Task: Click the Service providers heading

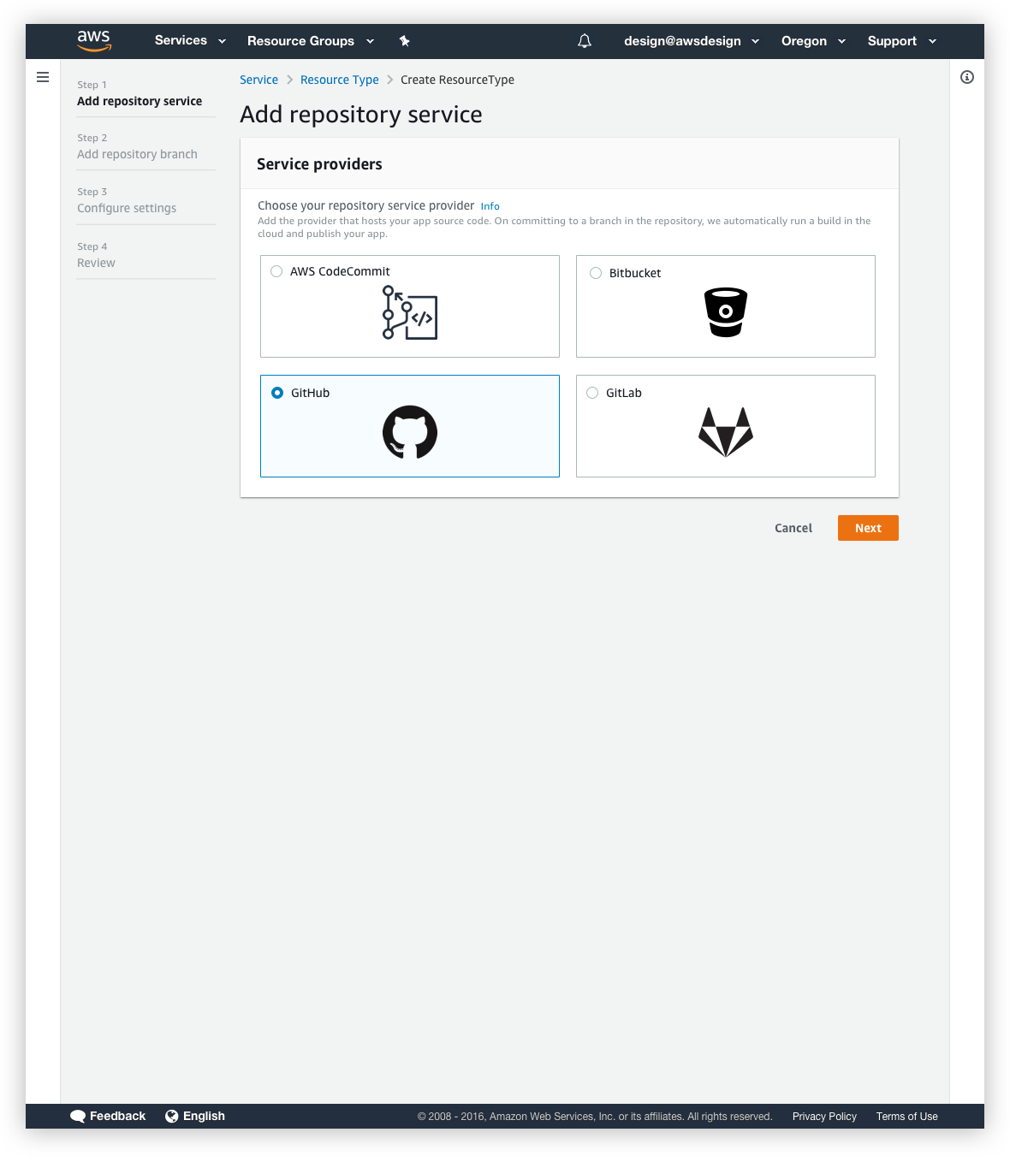Action: (319, 164)
